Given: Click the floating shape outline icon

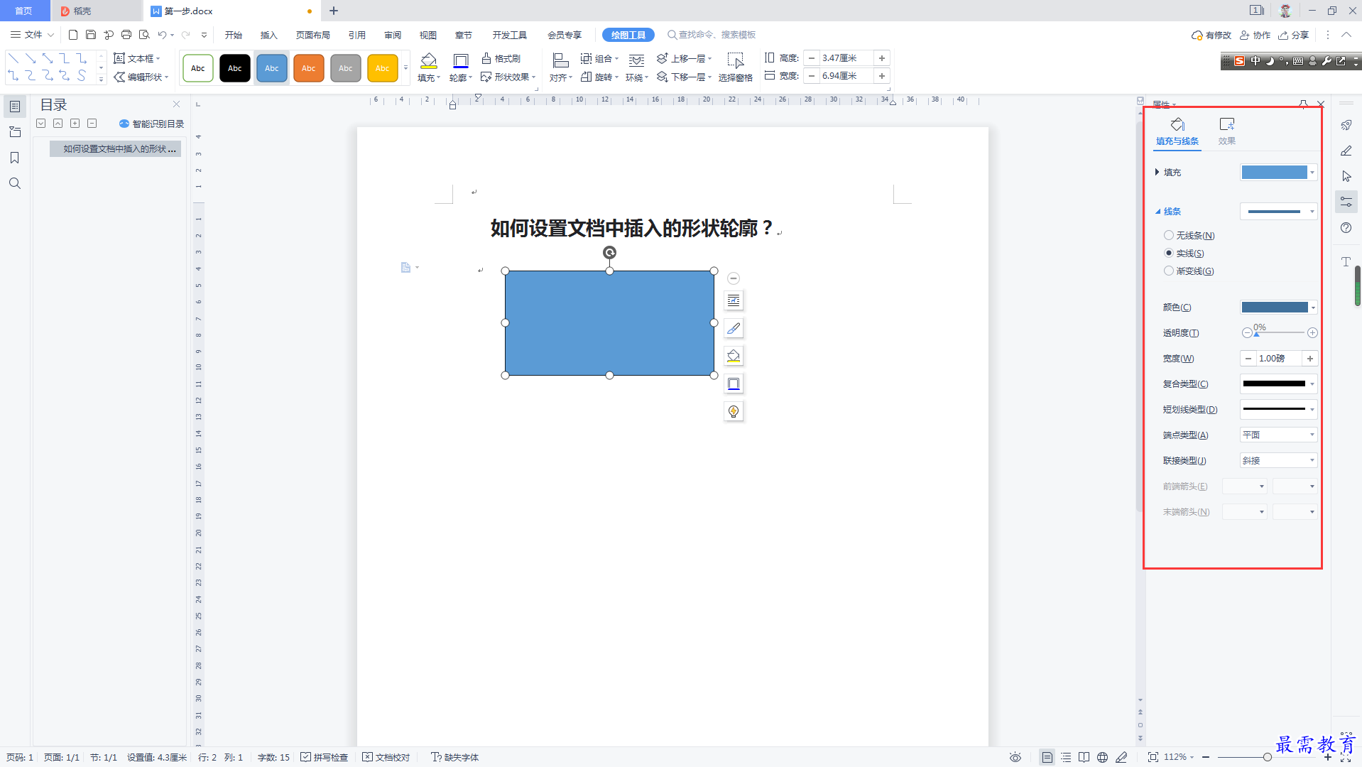Looking at the screenshot, I should 734,383.
